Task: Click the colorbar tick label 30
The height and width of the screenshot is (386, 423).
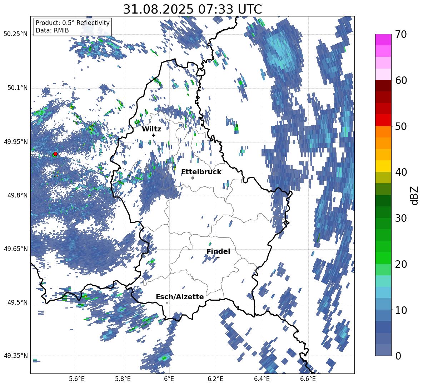Action: pyautogui.click(x=400, y=218)
